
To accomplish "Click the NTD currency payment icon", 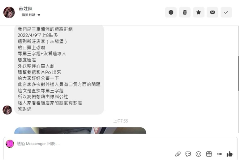I will coord(219,154).
